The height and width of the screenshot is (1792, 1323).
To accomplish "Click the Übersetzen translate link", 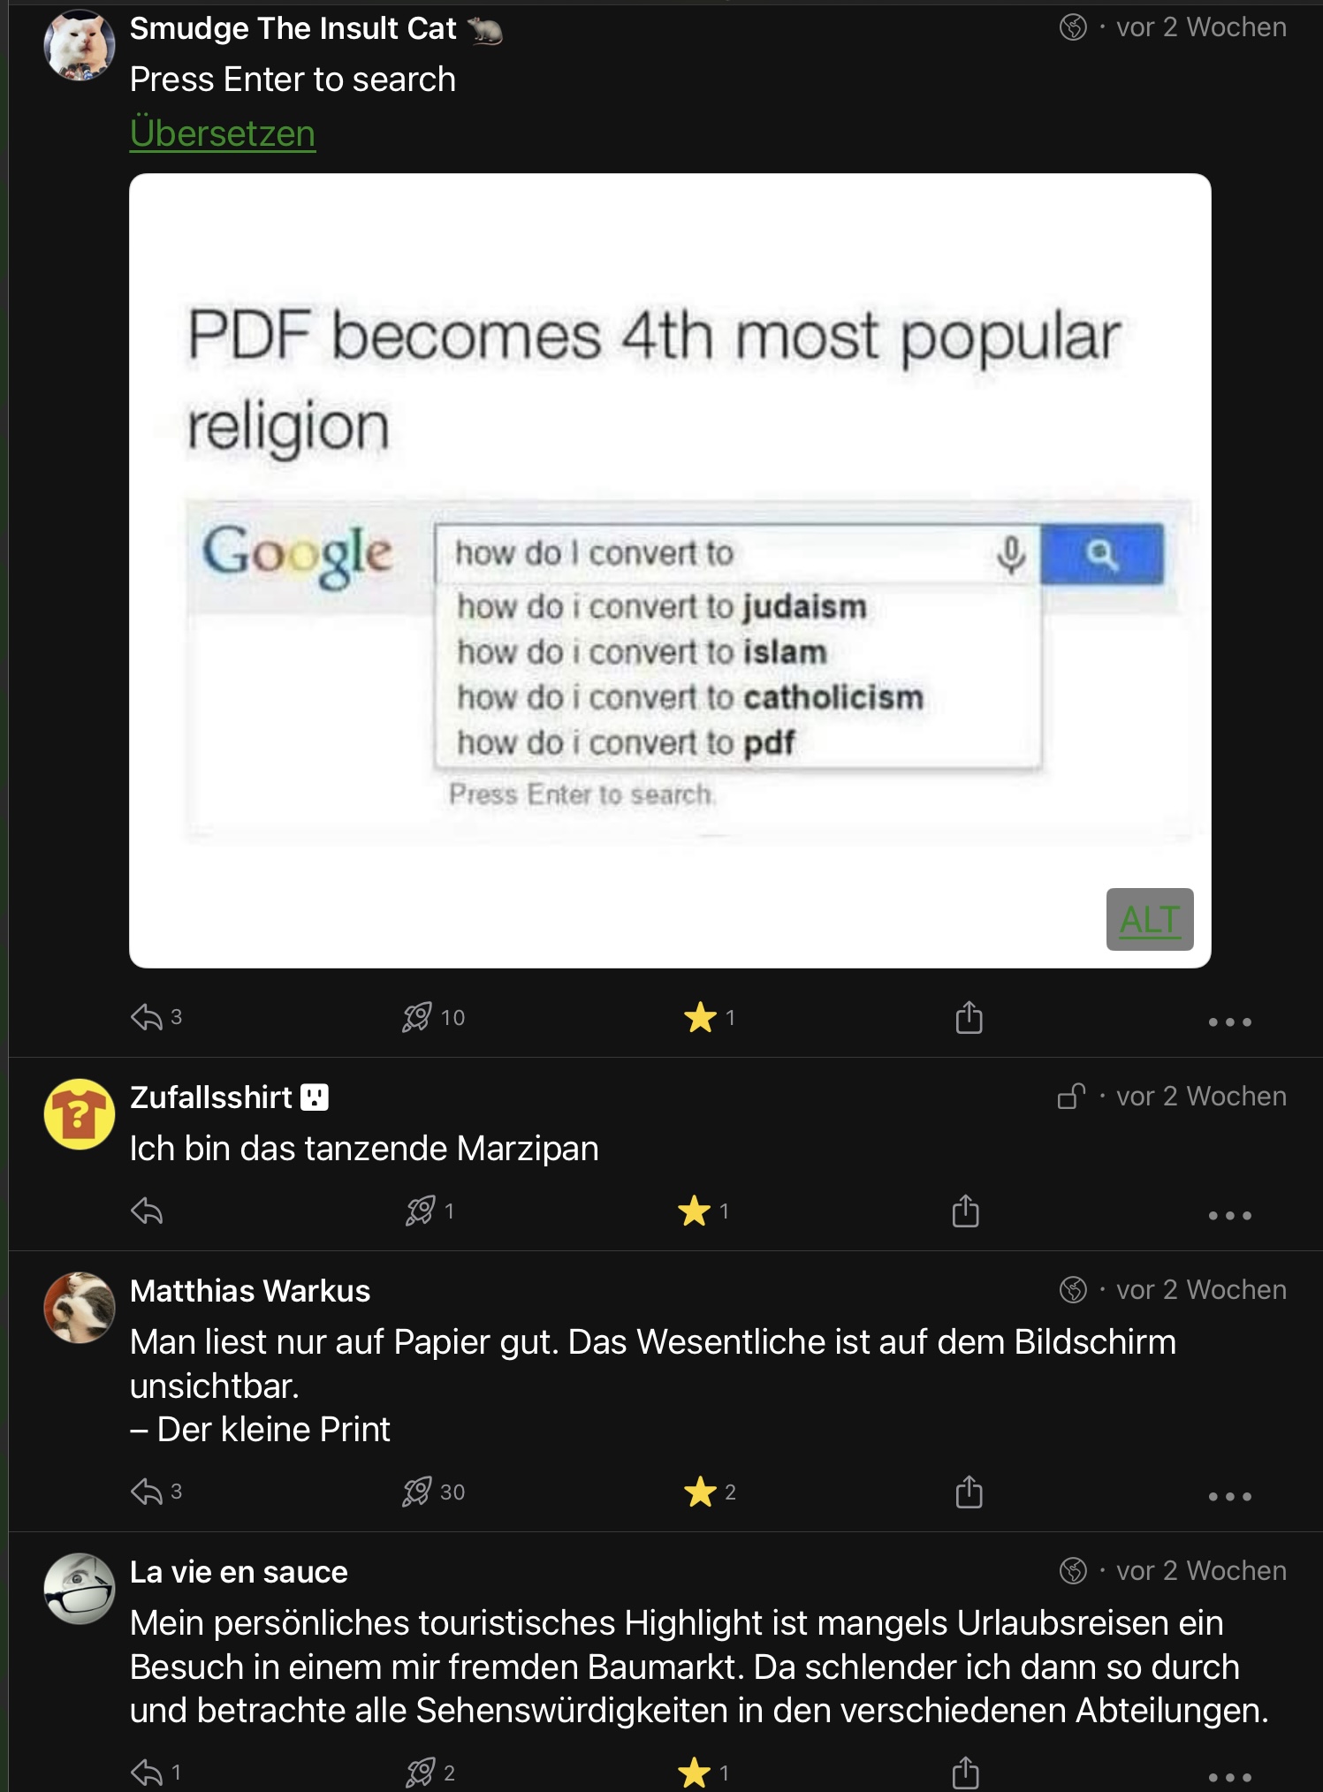I will (x=223, y=133).
